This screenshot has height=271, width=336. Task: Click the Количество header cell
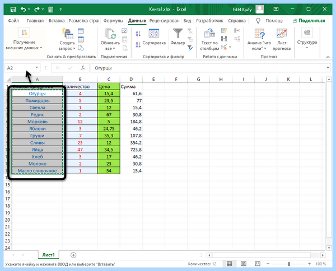[x=80, y=87]
